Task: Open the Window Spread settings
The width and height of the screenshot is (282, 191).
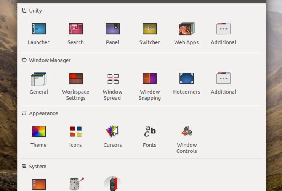Action: 112,79
